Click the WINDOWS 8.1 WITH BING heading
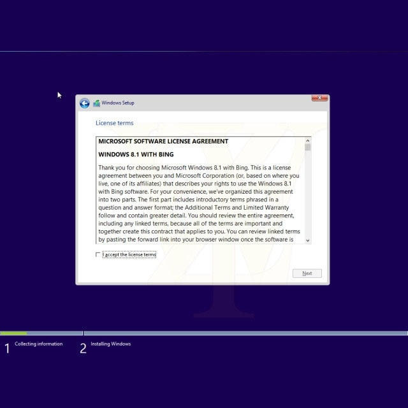This screenshot has height=408, width=408. pyautogui.click(x=136, y=154)
